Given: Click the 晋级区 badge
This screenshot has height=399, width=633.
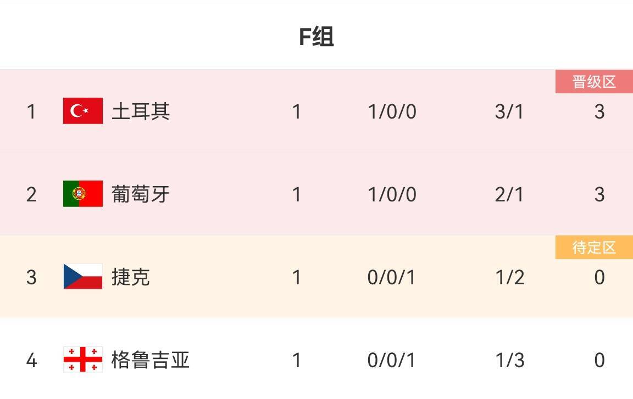Looking at the screenshot, I should [x=594, y=82].
